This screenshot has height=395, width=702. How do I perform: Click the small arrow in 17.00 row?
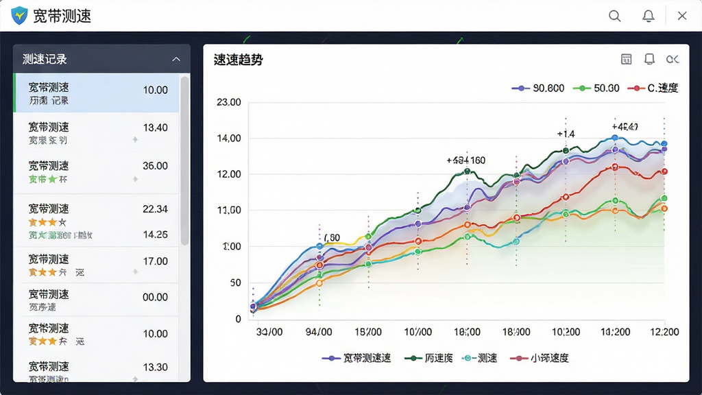click(x=135, y=272)
